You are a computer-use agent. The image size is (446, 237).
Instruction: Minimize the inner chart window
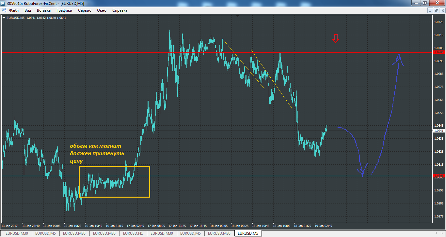point(431,10)
